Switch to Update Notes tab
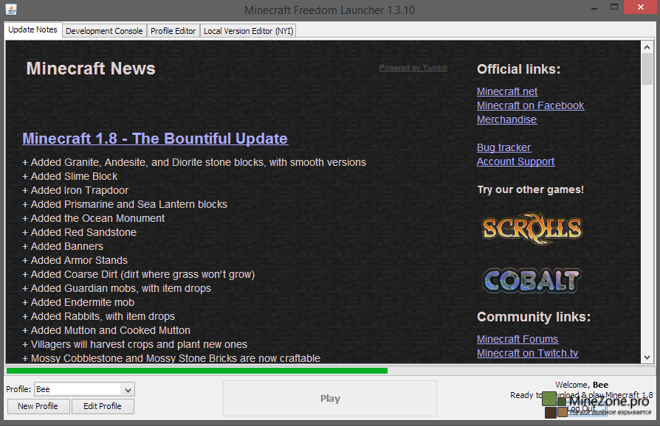This screenshot has width=660, height=426. (x=32, y=30)
